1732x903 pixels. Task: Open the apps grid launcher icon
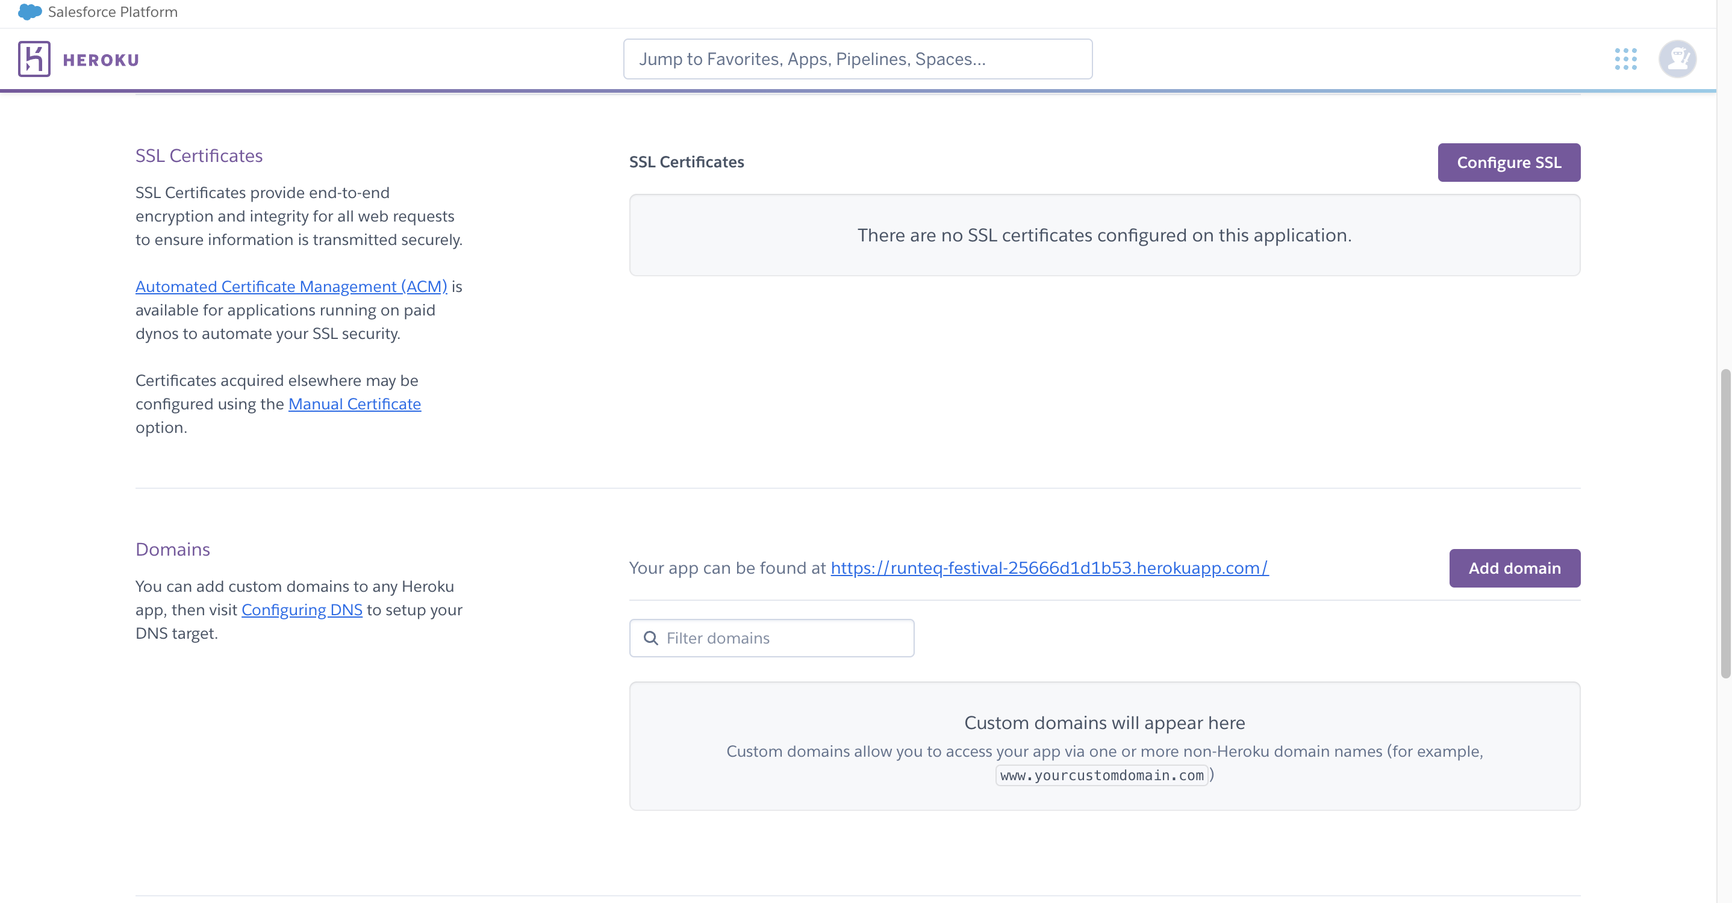(x=1625, y=59)
